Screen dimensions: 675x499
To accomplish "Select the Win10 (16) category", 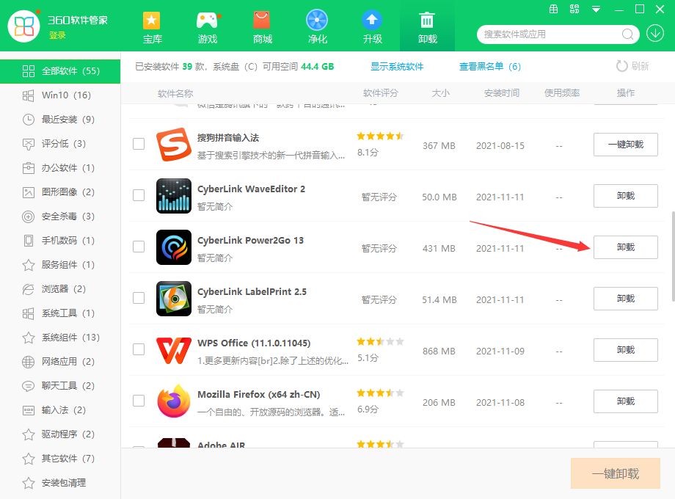I will pyautogui.click(x=60, y=95).
